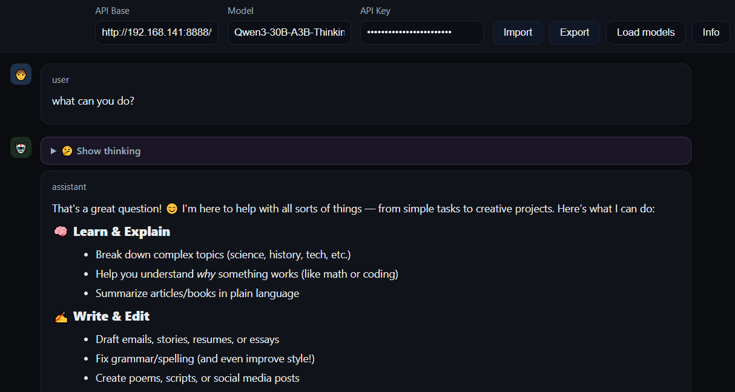Click the disclosure triangle before Show thinking
Viewport: 735px width, 392px height.
[x=53, y=151]
